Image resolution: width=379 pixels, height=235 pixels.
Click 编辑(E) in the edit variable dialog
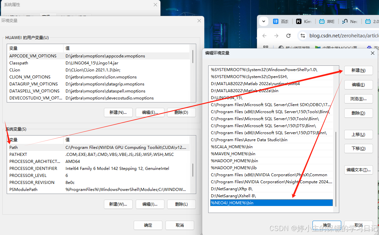[358, 84]
